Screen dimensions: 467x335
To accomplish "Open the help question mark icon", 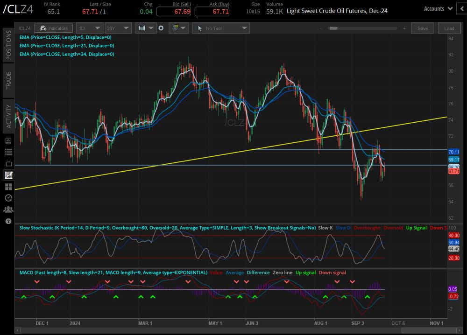I will coord(8,221).
